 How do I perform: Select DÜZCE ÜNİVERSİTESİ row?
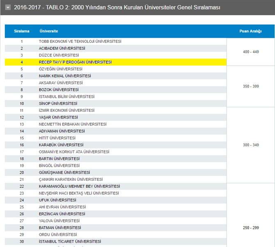pyautogui.click(x=116, y=55)
